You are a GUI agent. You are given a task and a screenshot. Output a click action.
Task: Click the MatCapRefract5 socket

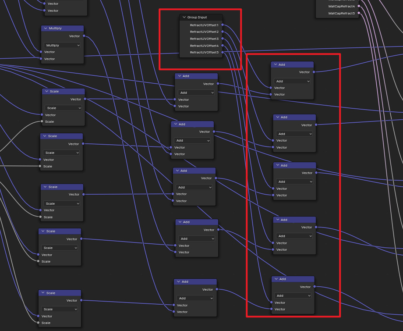coord(359,13)
